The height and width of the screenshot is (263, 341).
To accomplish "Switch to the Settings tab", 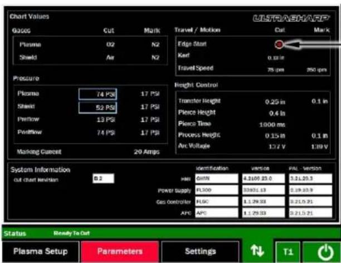I will click(x=200, y=251).
